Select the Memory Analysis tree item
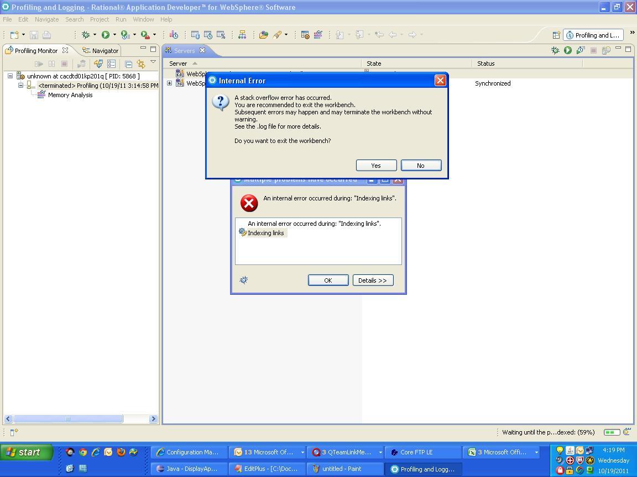The image size is (637, 477). point(70,95)
